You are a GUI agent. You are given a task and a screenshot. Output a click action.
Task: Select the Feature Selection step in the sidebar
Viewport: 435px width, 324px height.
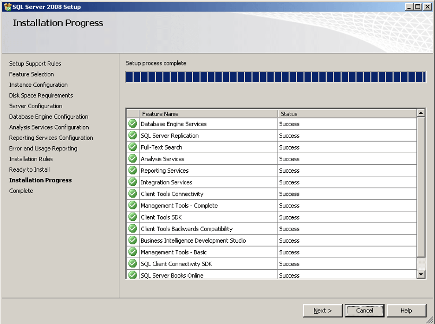tap(32, 74)
